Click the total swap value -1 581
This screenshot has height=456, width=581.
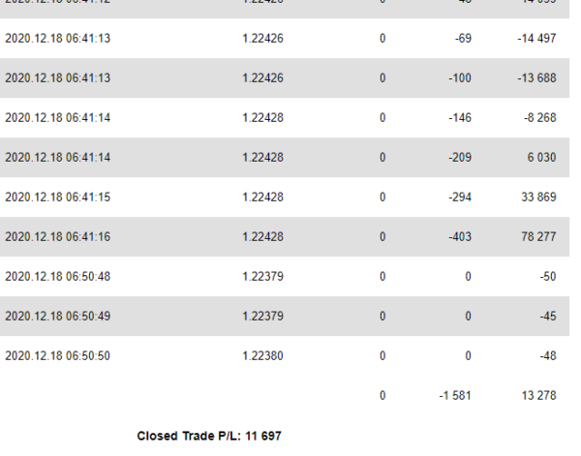coord(455,396)
